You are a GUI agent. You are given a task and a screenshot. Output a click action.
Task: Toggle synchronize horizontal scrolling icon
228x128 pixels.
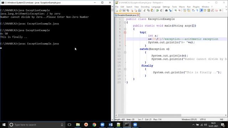(188, 10)
